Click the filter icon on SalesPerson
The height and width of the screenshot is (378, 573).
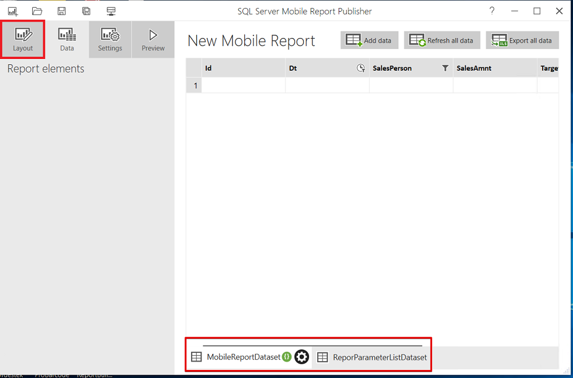click(x=445, y=68)
